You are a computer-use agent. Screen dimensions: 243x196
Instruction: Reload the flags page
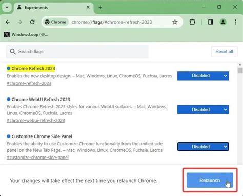point(32,22)
